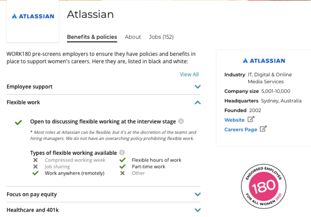Screen dimensions: 311x217
Task: Click the 180 Endorsed Employer badge
Action: (x=264, y=186)
